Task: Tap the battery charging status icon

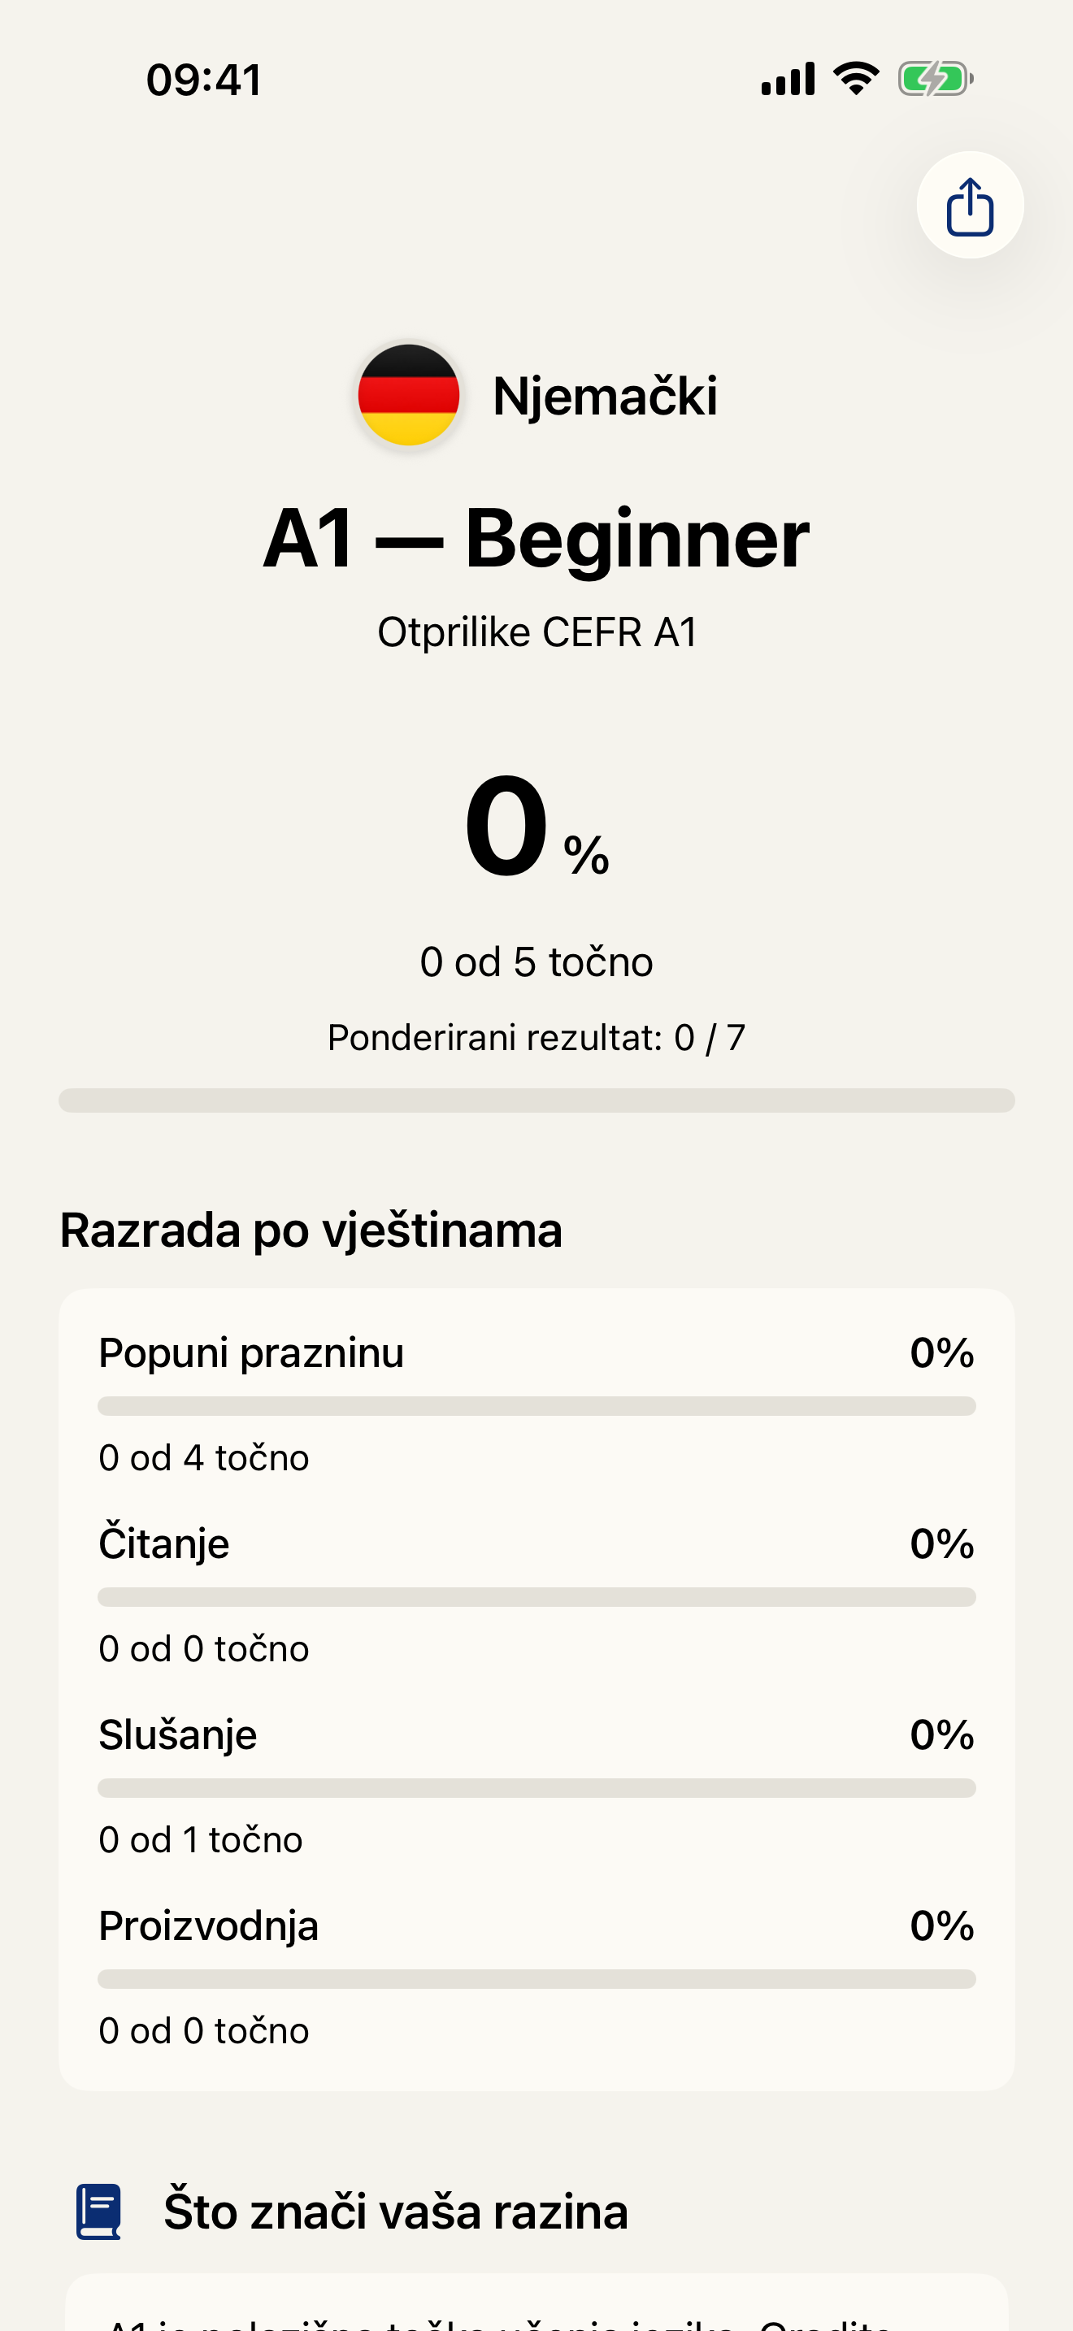Action: point(936,79)
